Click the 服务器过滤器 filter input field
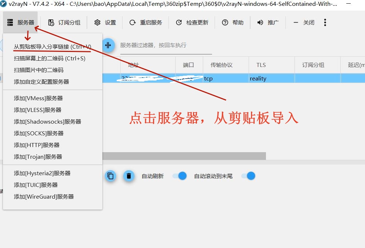The height and width of the screenshot is (248, 365). click(x=166, y=45)
